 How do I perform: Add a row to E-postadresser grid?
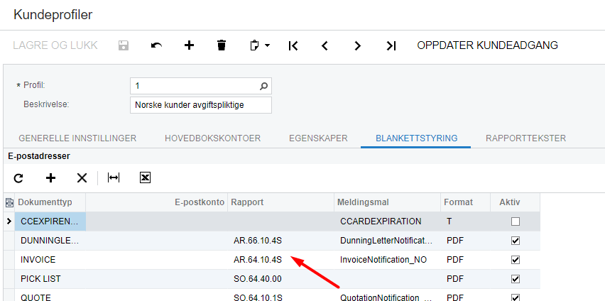tap(50, 178)
